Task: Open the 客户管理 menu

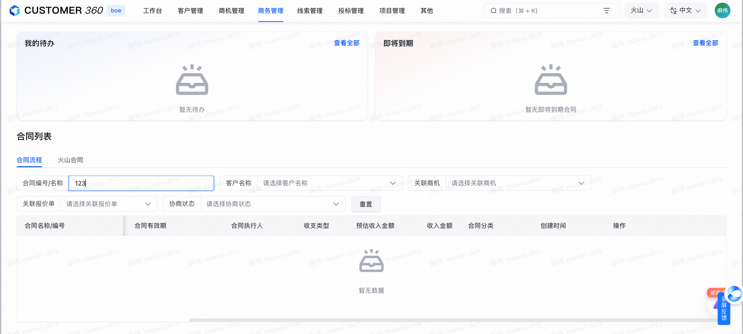Action: [190, 11]
